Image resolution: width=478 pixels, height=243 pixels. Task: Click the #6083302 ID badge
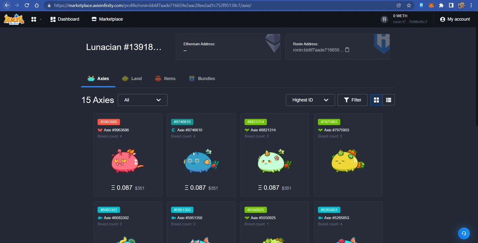click(x=109, y=210)
